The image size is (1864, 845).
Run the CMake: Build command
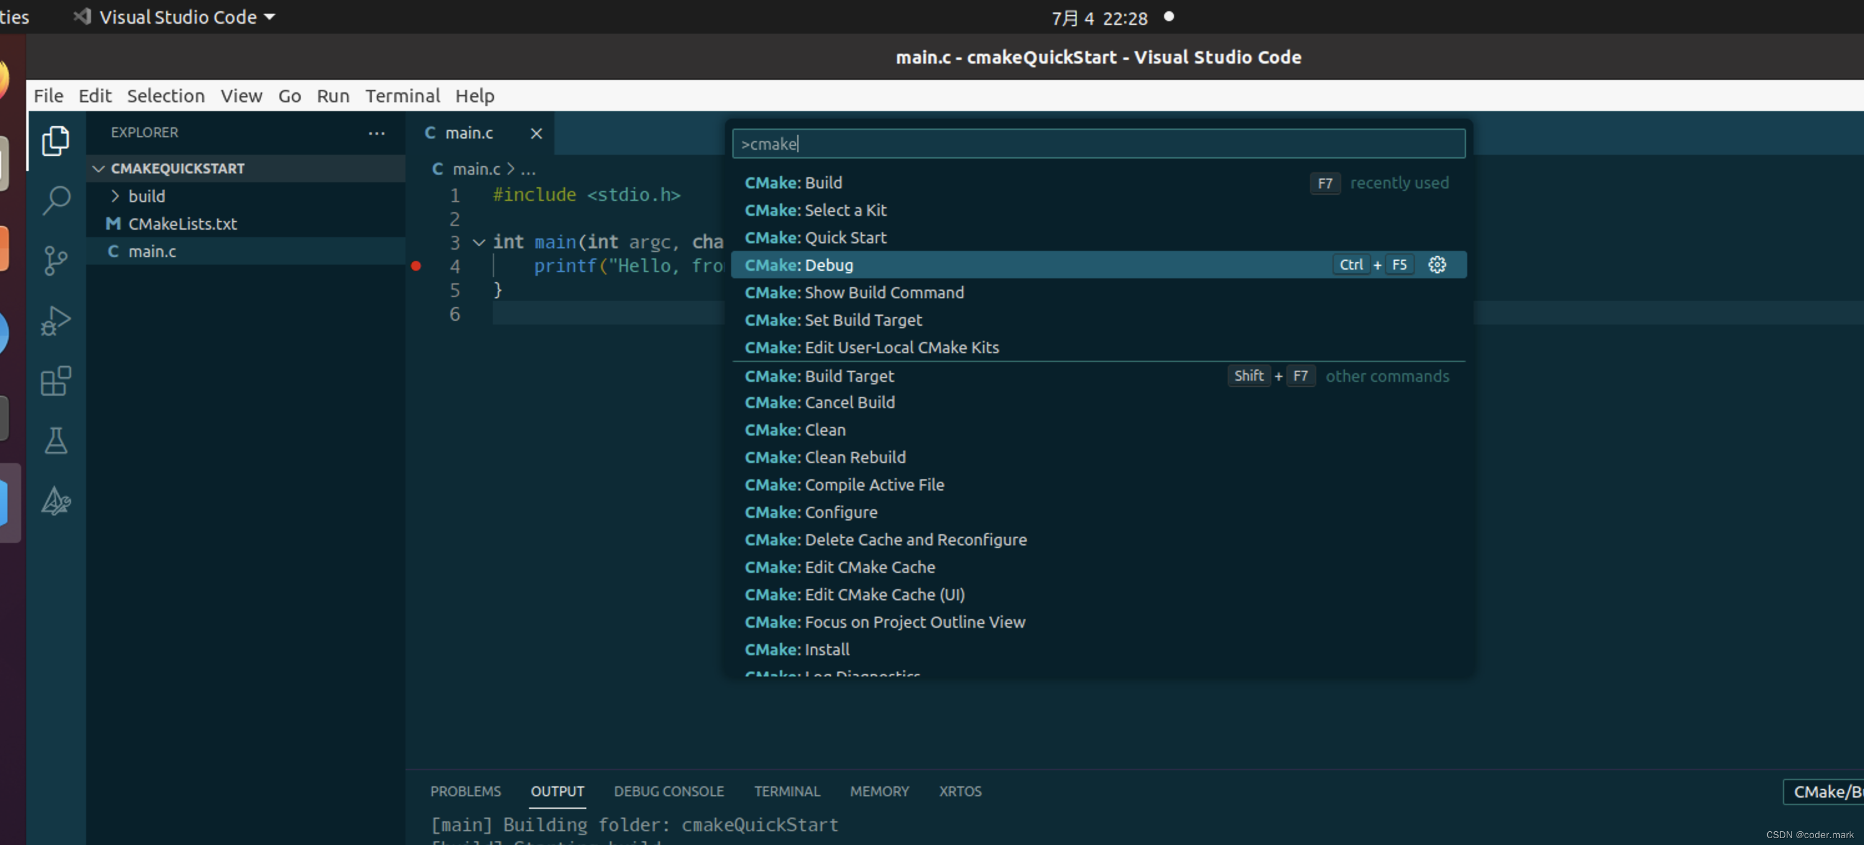point(794,182)
